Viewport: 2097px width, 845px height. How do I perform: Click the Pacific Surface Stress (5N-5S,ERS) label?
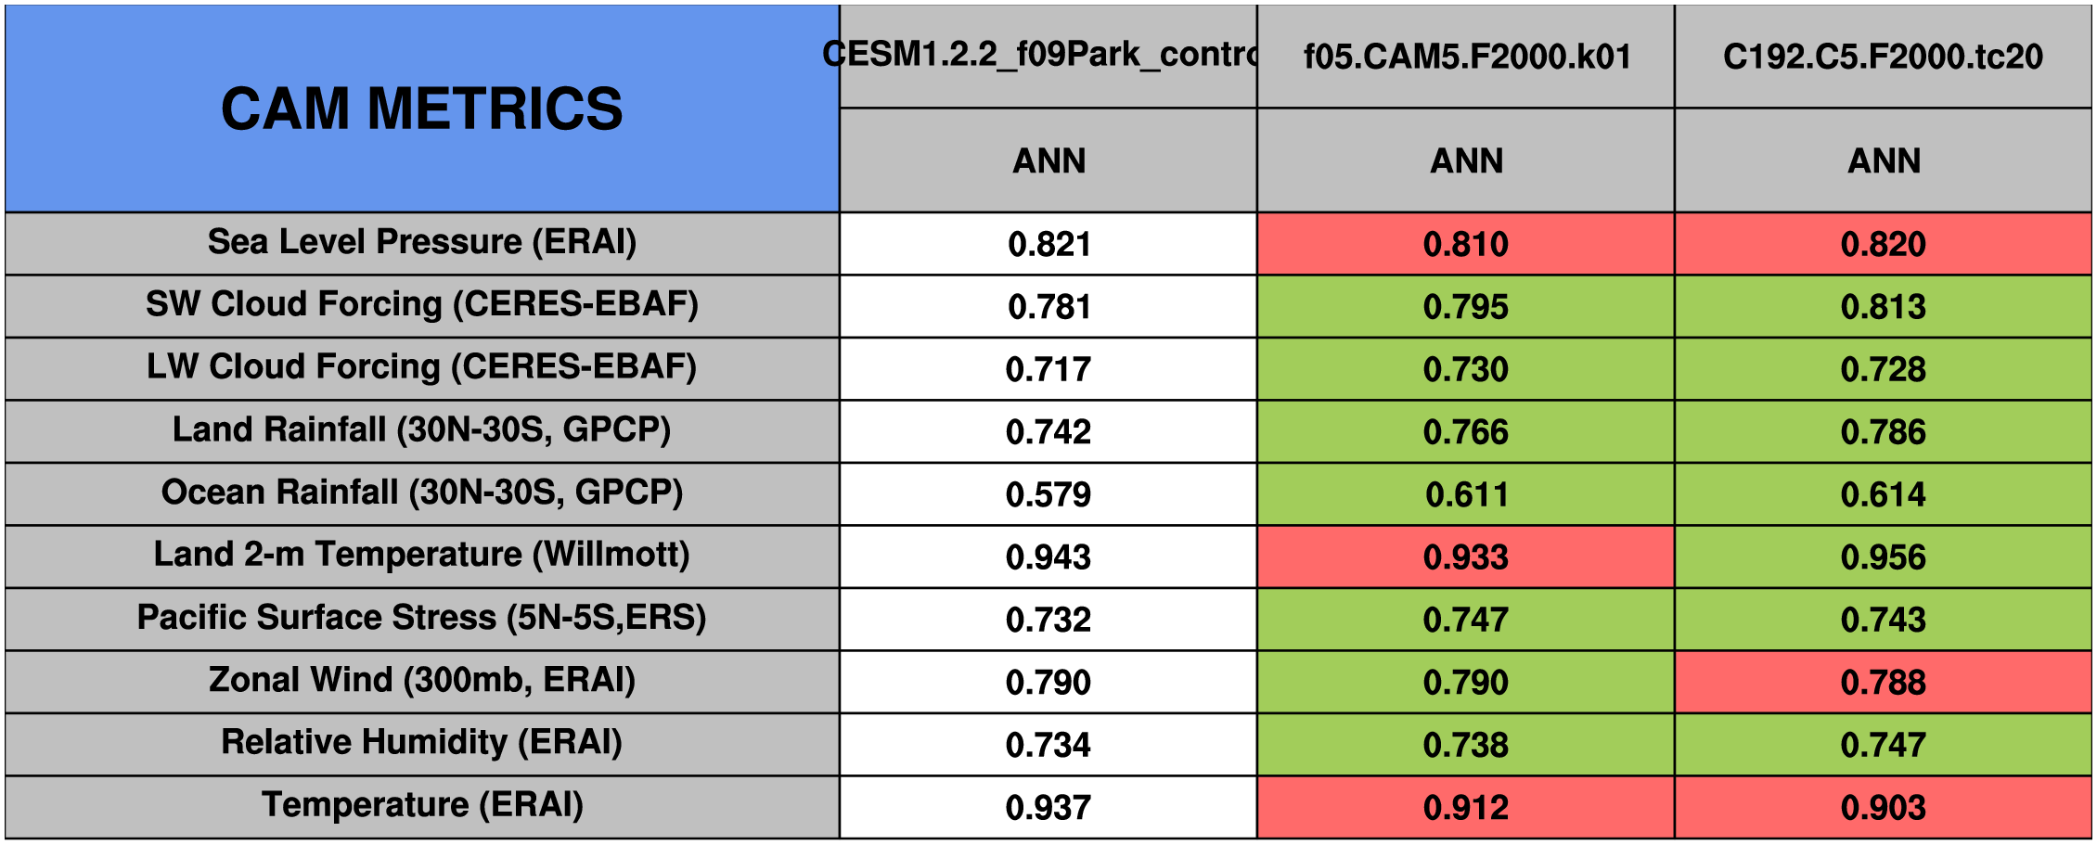[421, 618]
